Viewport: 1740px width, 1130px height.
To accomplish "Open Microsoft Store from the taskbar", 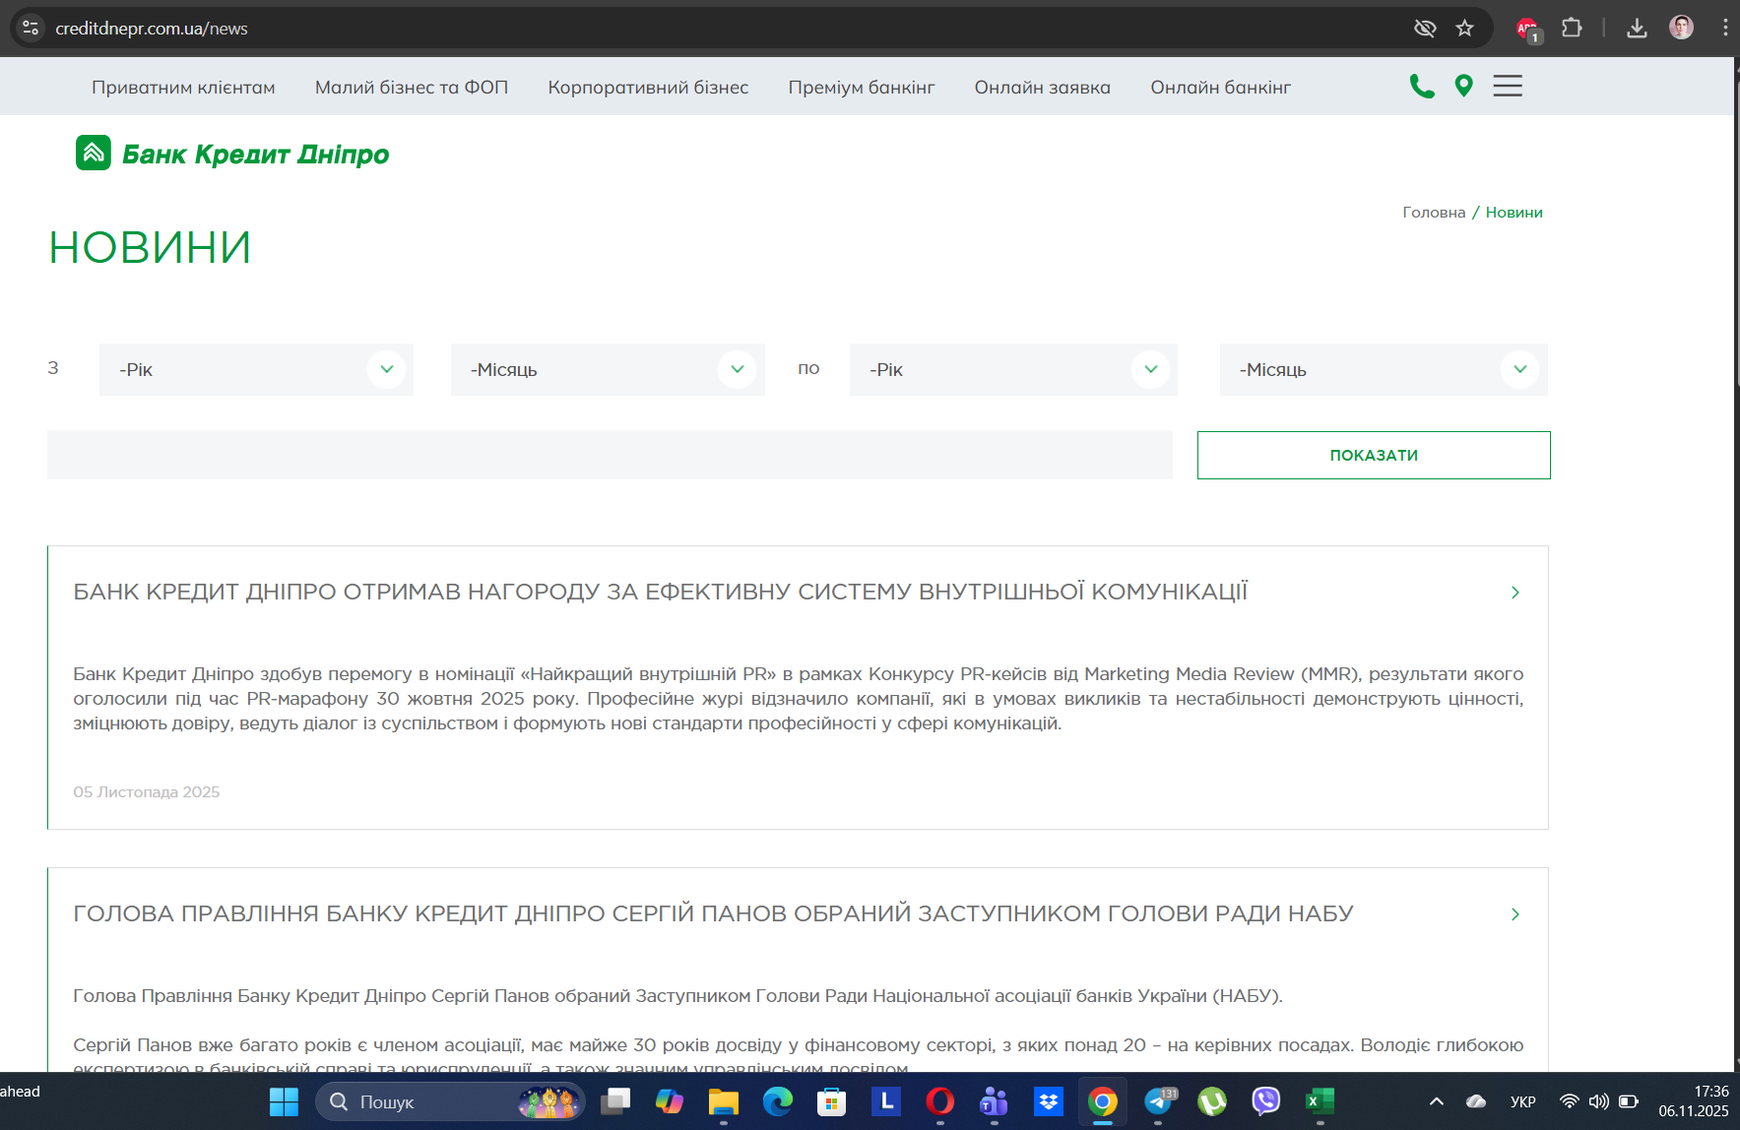I will 832,1101.
